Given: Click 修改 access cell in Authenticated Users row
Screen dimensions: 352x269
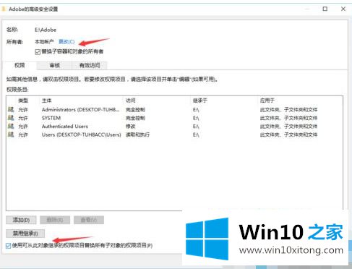Looking at the screenshot, I should pyautogui.click(x=131, y=127).
